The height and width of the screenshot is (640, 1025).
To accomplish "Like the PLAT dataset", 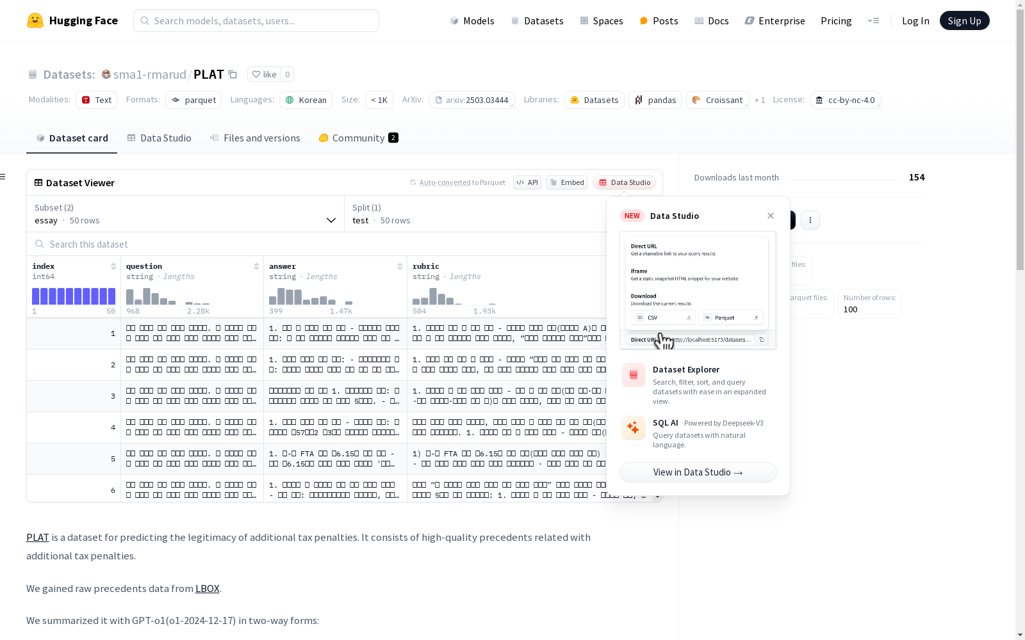I will 264,74.
